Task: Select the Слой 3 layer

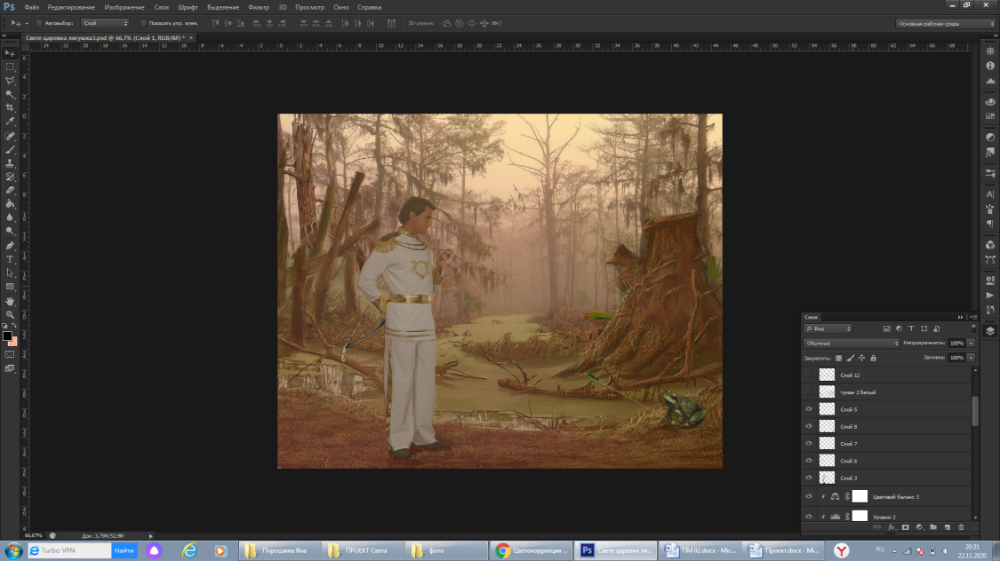Action: [886, 478]
